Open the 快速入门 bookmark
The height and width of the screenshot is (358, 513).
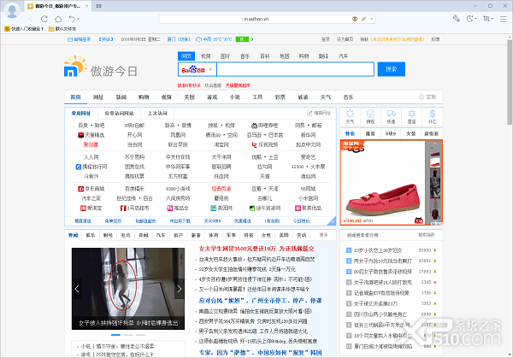24,29
